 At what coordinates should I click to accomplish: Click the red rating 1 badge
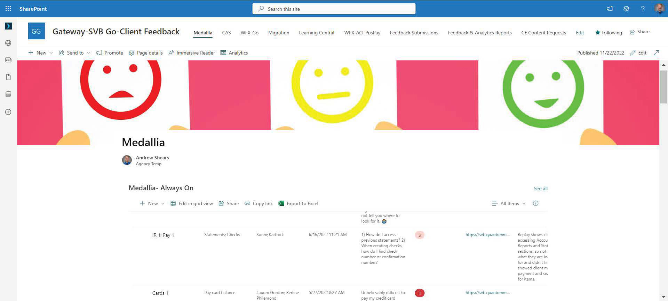tap(420, 293)
